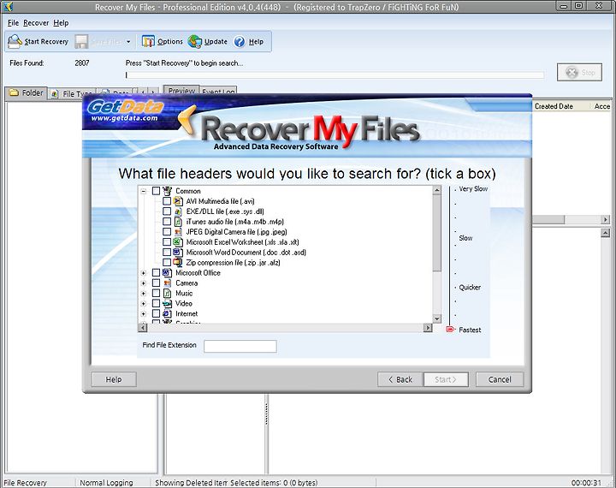Image resolution: width=616 pixels, height=488 pixels.
Task: Click file list scroll down arrow
Action: pos(437,318)
